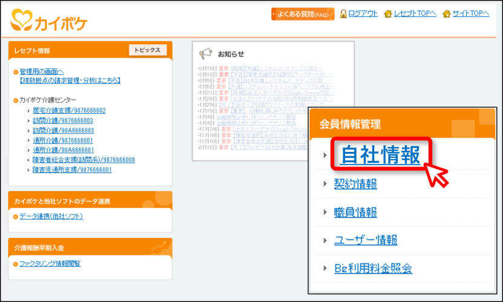Click the house icon beside サイトTOPへ
Viewport: 503px width, 302px height.
click(x=446, y=13)
